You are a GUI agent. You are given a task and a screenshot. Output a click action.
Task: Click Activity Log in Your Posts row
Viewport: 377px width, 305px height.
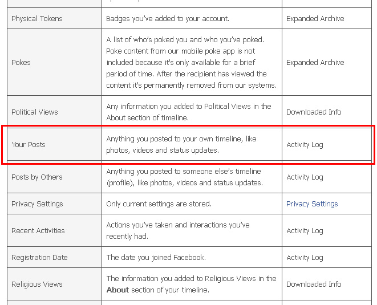(305, 145)
